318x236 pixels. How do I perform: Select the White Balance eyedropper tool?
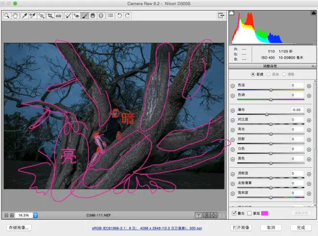tap(25, 15)
